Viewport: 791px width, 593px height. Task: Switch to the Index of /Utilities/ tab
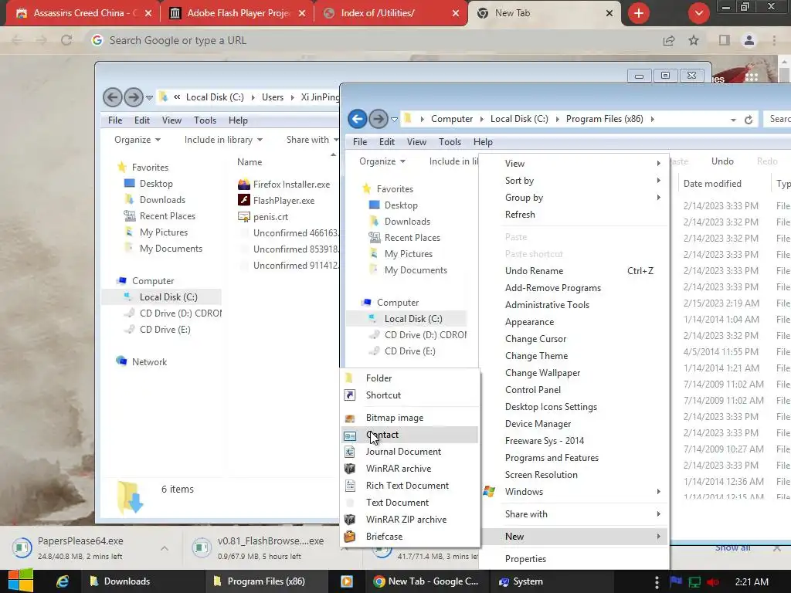(x=391, y=13)
